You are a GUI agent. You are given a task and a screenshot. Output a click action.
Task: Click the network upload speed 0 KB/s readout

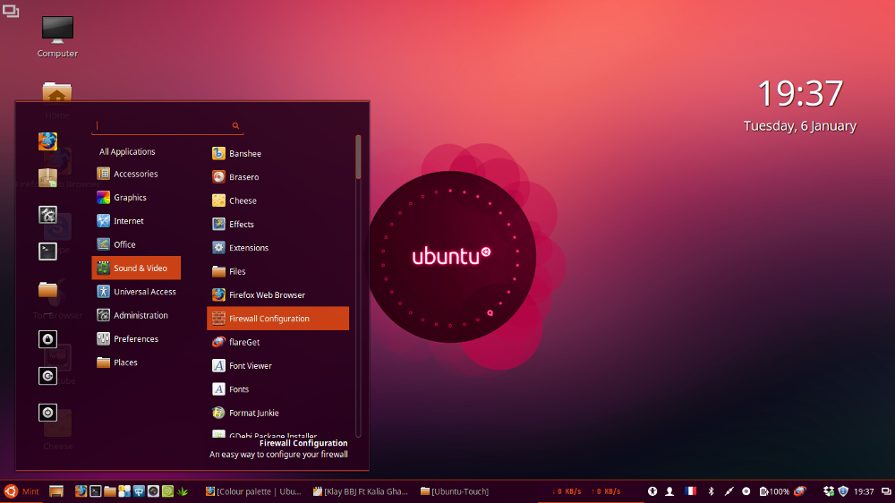(606, 491)
